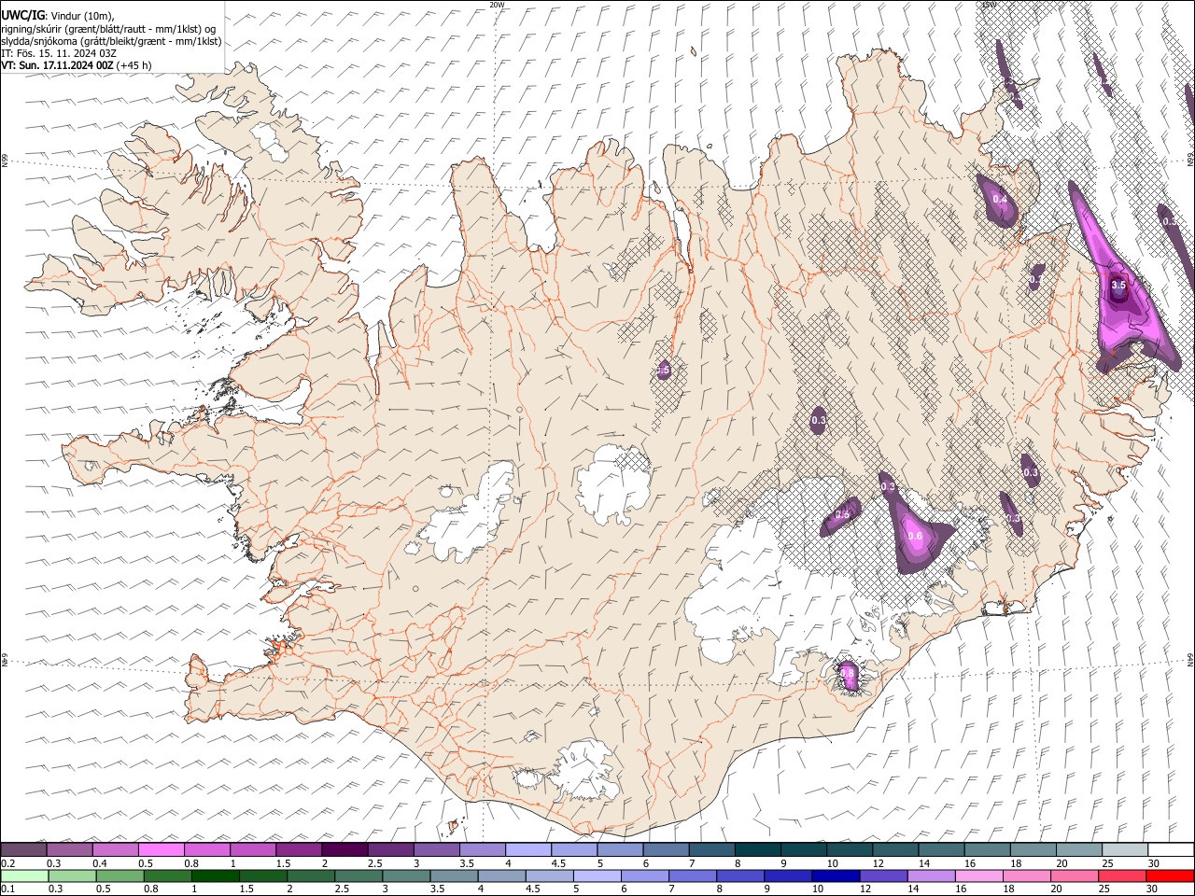Pick the upper legend swatch starting at 20
This screenshot has height=896, width=1195.
[1079, 849]
